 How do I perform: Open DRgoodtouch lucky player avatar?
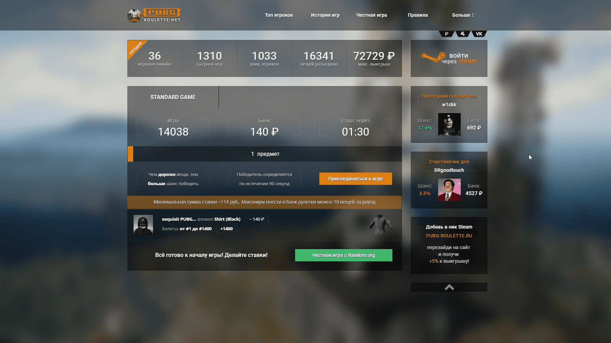click(449, 190)
